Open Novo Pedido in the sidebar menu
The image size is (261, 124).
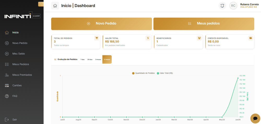20,43
